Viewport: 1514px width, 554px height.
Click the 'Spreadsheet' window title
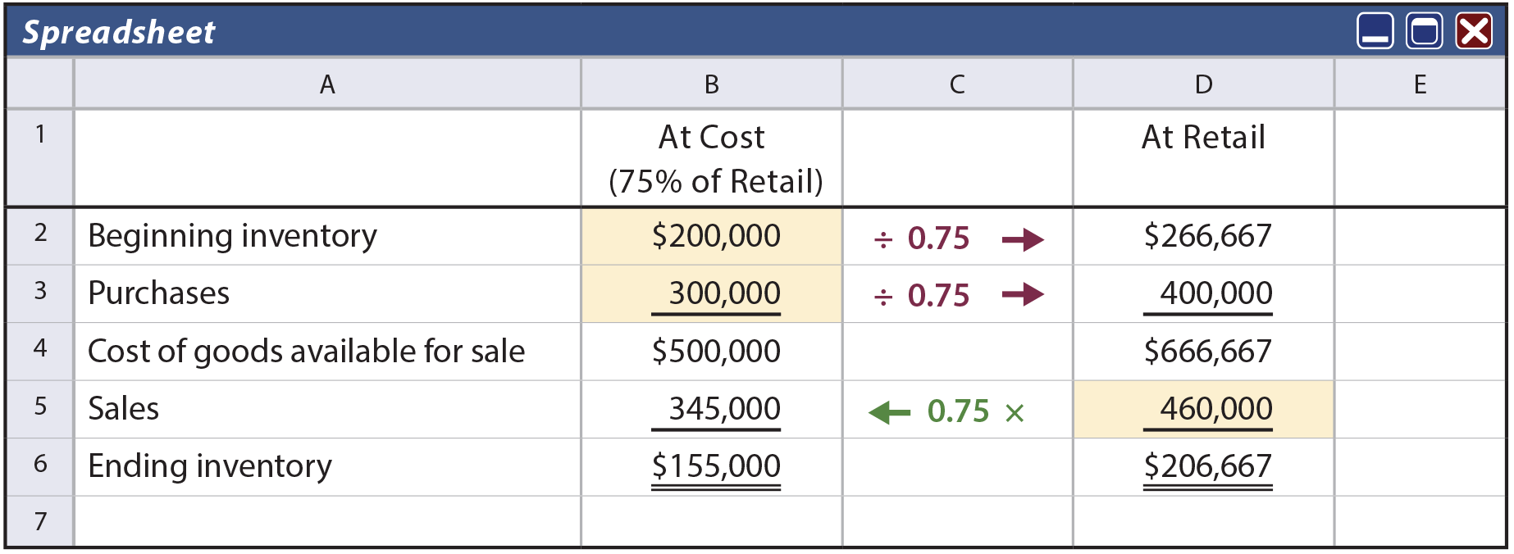[x=118, y=33]
